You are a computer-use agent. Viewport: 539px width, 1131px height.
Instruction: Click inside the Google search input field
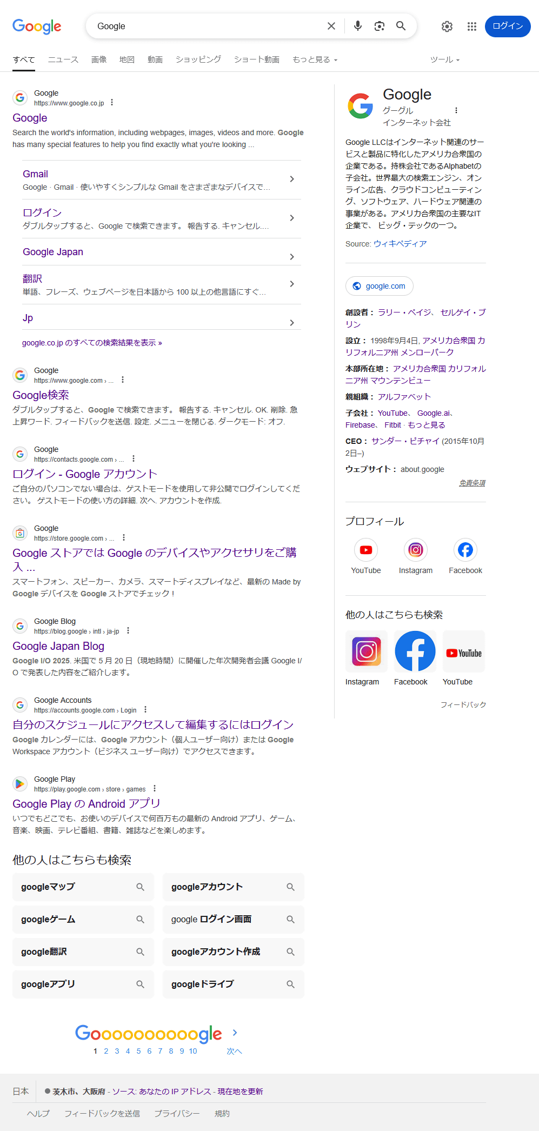[208, 26]
